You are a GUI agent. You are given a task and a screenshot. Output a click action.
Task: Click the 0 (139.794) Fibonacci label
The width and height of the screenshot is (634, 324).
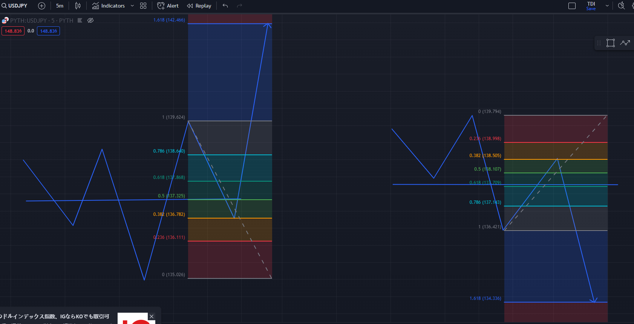click(x=490, y=112)
